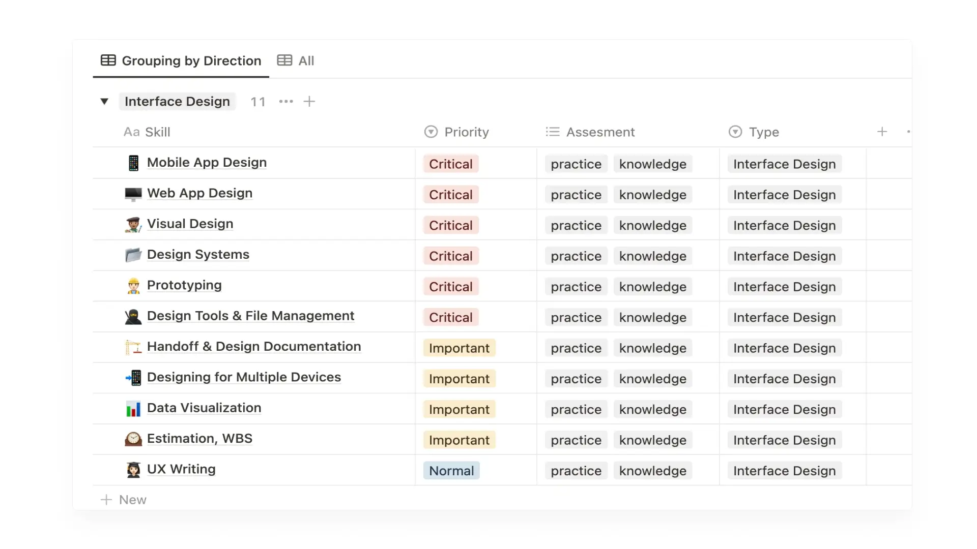Collapse the Interface Design group triangle
The width and height of the screenshot is (977, 549).
coord(104,102)
